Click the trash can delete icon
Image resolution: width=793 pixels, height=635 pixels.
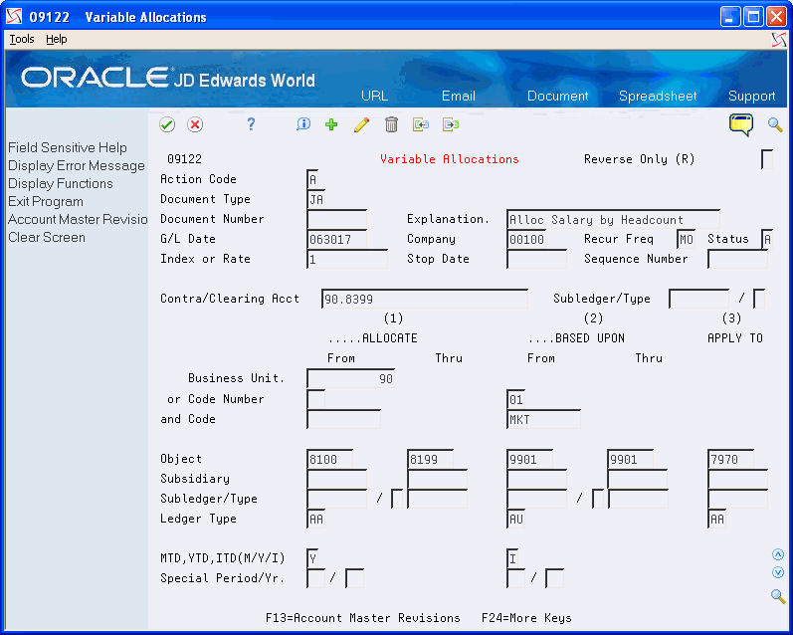click(x=391, y=124)
